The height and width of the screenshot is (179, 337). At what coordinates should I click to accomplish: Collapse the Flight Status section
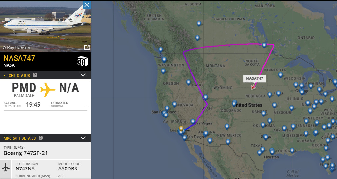pos(83,75)
